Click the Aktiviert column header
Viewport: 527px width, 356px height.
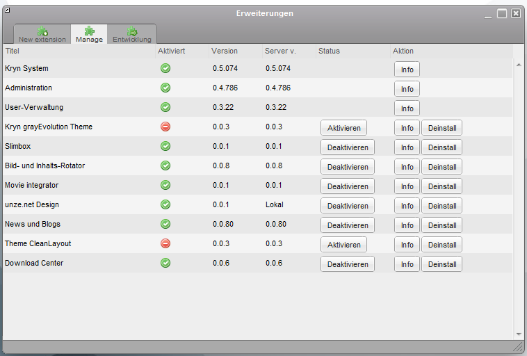click(x=182, y=51)
